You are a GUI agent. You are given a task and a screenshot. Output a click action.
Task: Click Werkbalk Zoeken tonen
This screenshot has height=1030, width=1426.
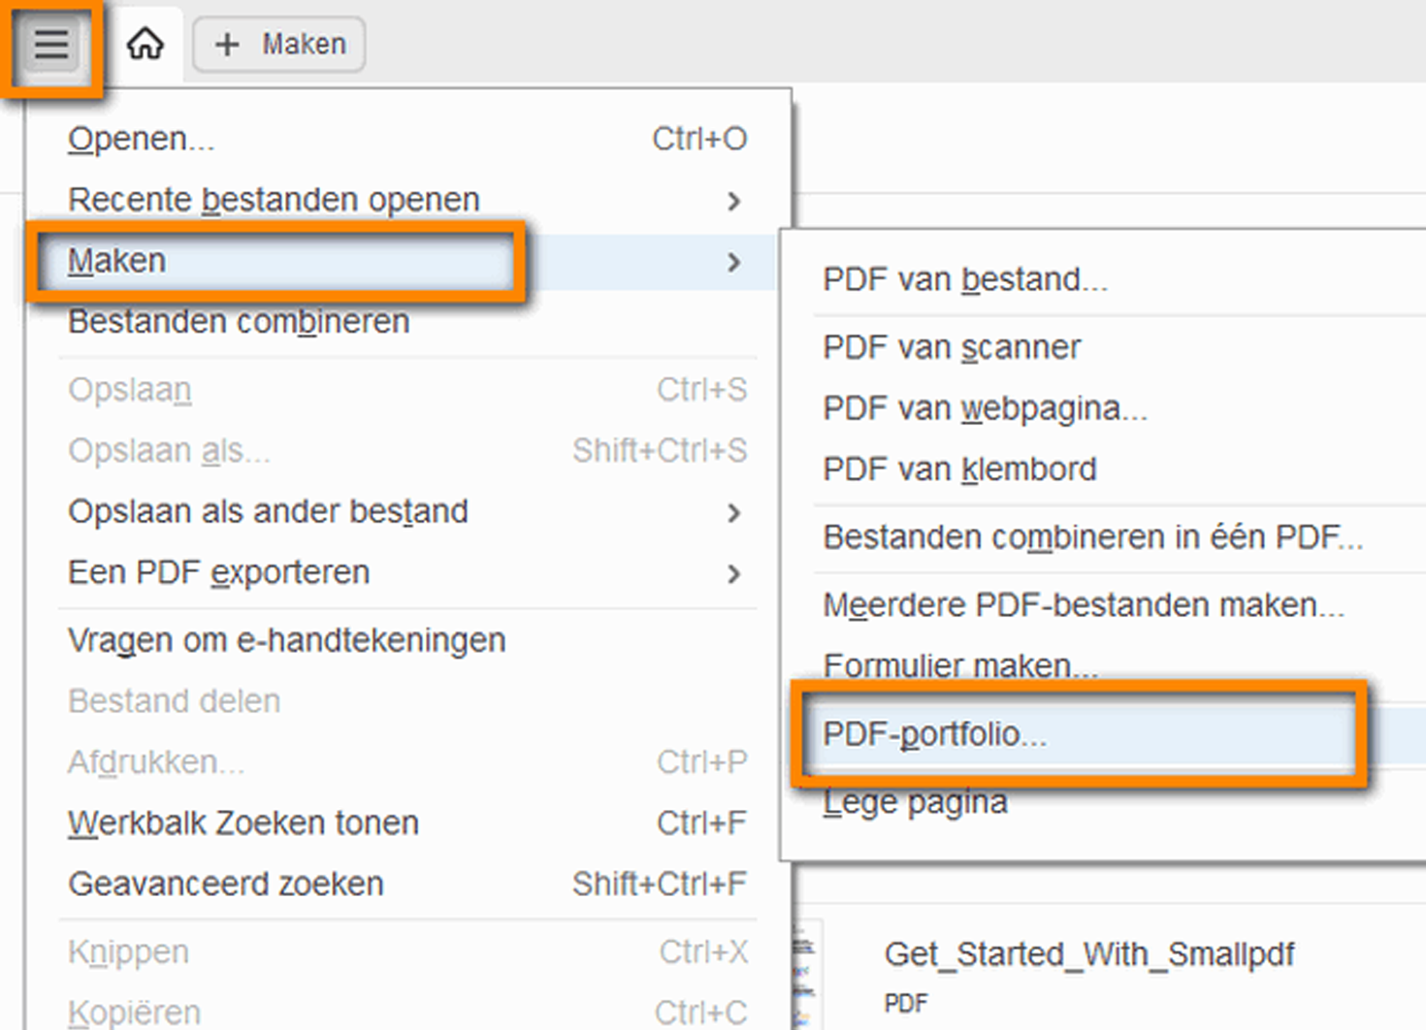(x=243, y=823)
